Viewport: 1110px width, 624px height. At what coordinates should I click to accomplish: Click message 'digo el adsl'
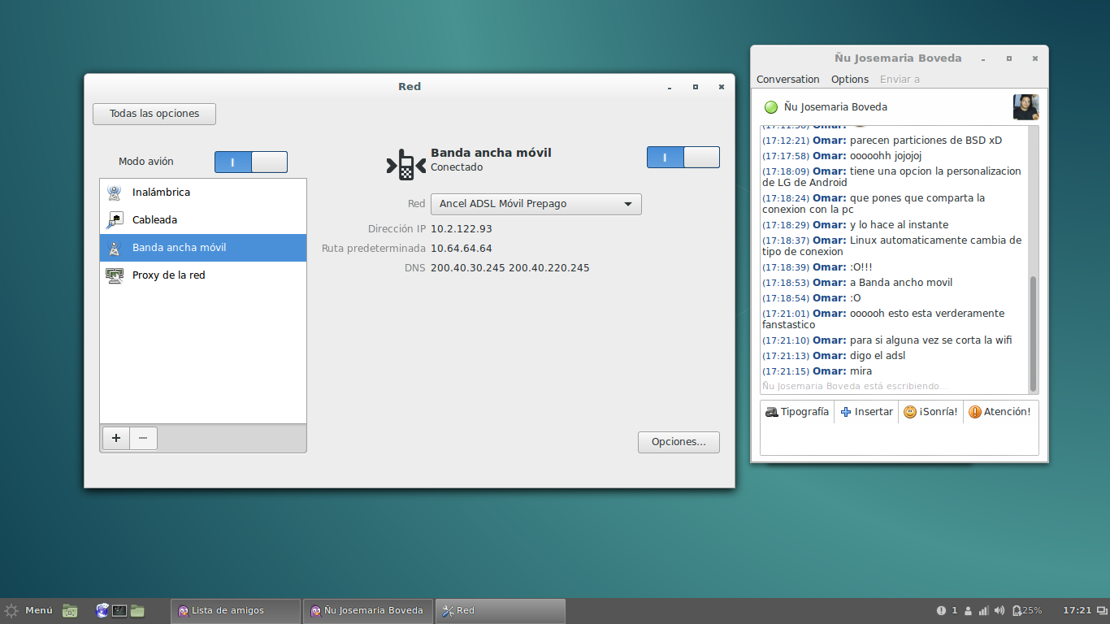878,356
